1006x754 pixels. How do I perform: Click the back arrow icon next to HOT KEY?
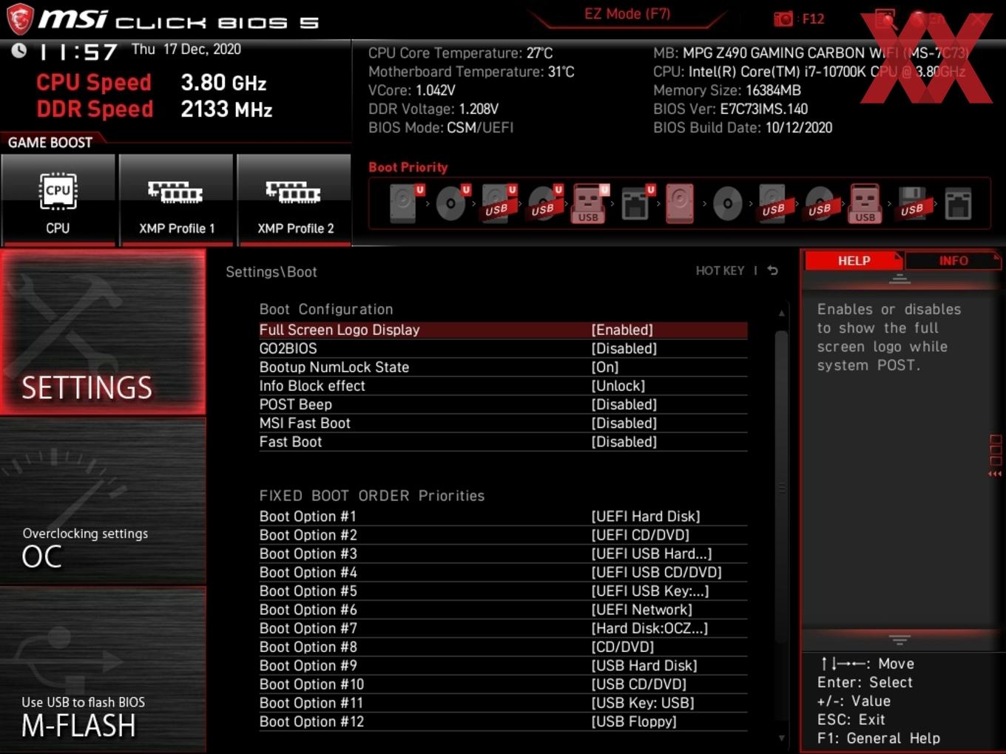point(772,271)
